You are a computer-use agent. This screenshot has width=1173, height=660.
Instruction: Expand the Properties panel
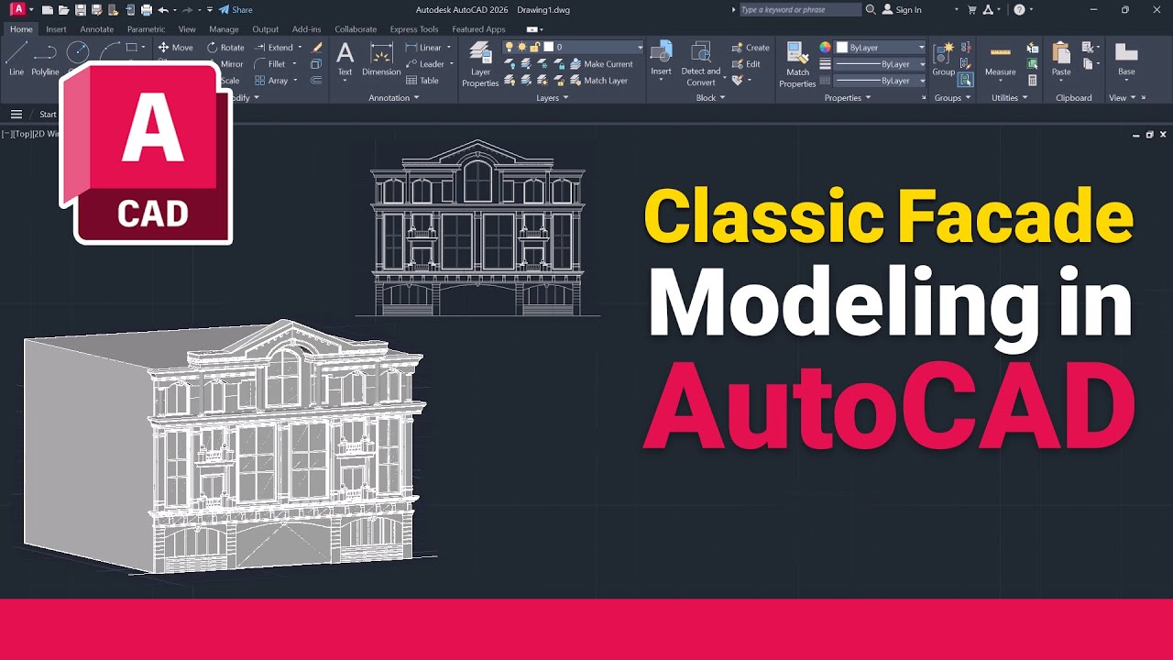coord(848,97)
